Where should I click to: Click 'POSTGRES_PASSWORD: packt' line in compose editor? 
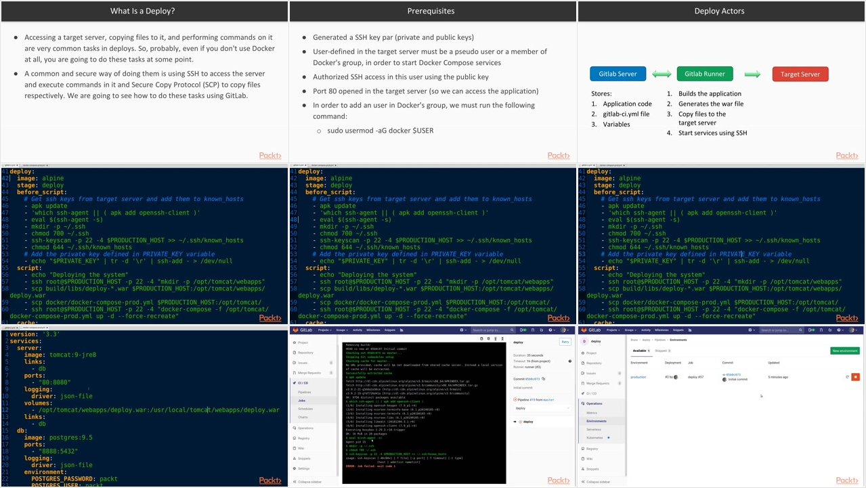74,479
